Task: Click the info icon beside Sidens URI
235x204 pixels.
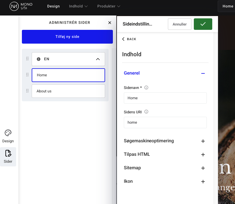Action: point(146,112)
